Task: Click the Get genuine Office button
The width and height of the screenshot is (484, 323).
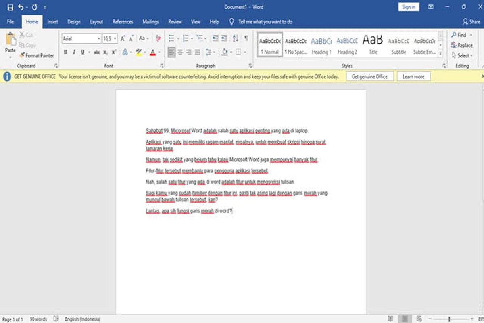Action: (369, 76)
